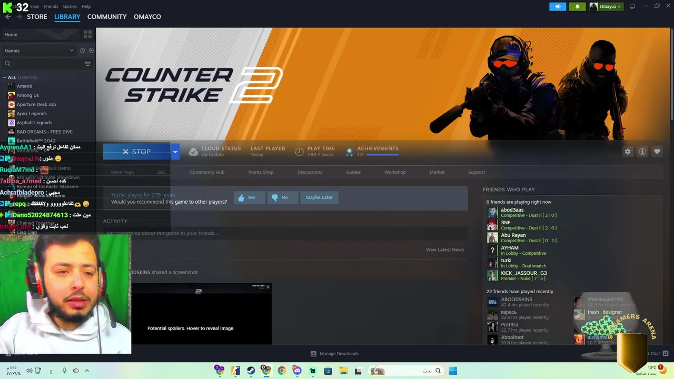Select Among Us in library list
The image size is (674, 379).
coord(28,95)
